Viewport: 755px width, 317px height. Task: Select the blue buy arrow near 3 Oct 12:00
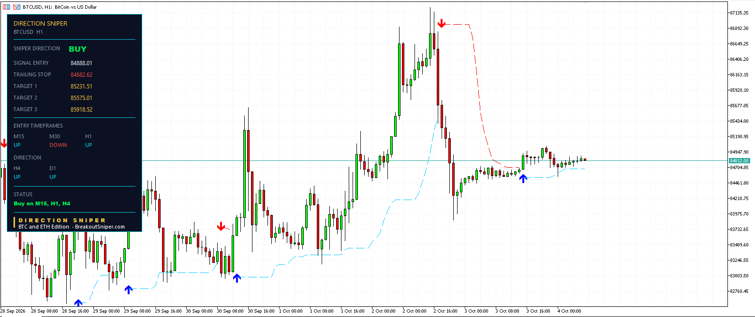click(523, 178)
